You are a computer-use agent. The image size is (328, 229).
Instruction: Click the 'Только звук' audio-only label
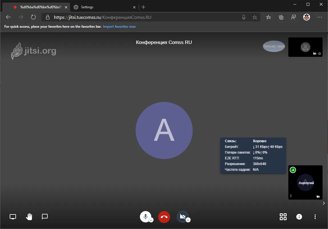[x=274, y=46]
